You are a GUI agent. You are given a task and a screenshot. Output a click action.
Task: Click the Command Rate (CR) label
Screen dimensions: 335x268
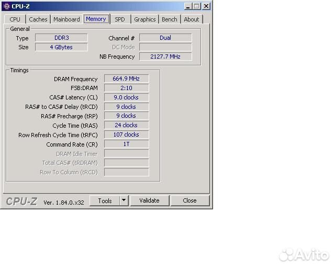[72, 144]
